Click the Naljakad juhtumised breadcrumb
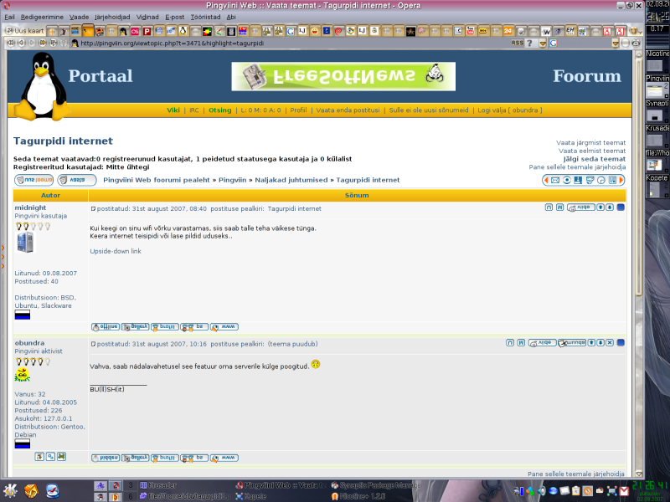 291,180
